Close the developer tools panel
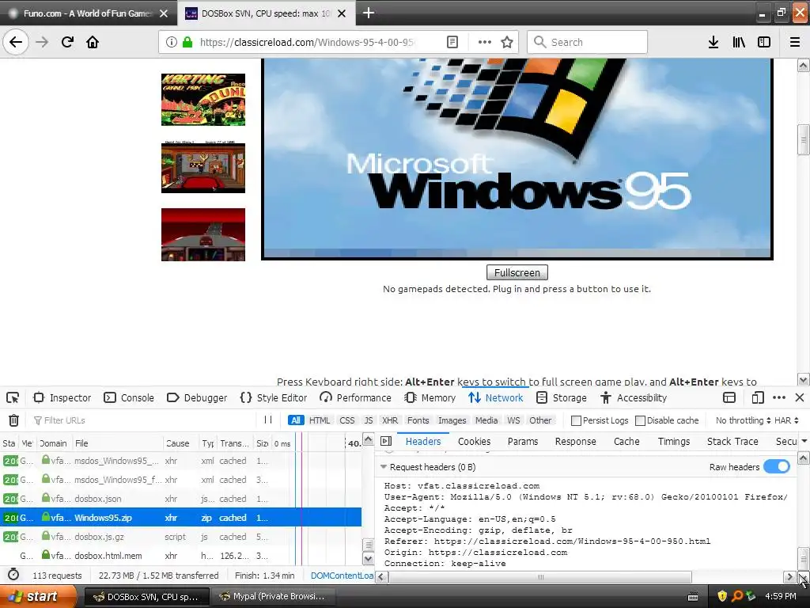This screenshot has height=608, width=810. (800, 397)
